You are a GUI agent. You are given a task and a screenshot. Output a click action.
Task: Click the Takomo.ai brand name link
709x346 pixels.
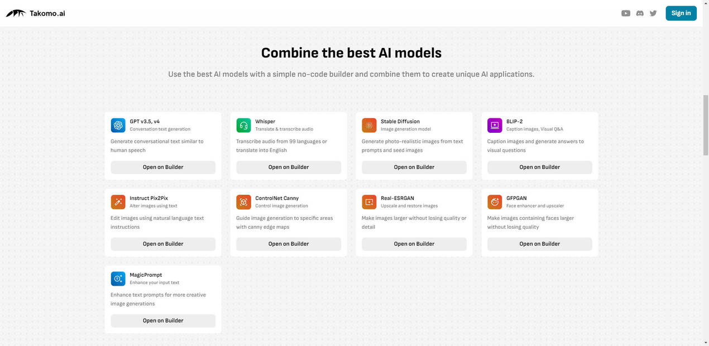(x=47, y=13)
